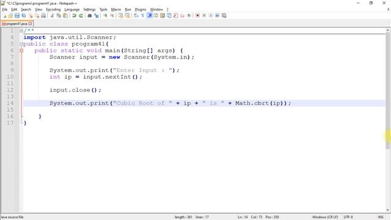Toggle the indent guide display

149,16
